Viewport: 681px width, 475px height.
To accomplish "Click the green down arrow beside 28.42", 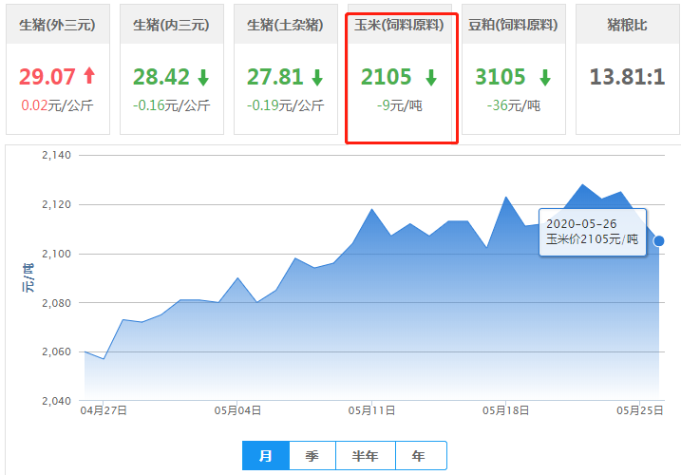I will point(204,77).
